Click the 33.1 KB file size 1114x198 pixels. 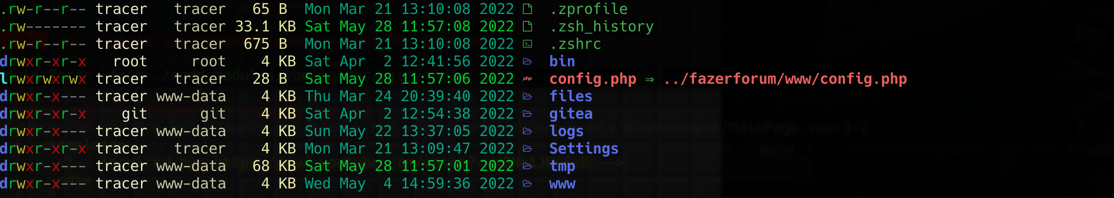(265, 26)
